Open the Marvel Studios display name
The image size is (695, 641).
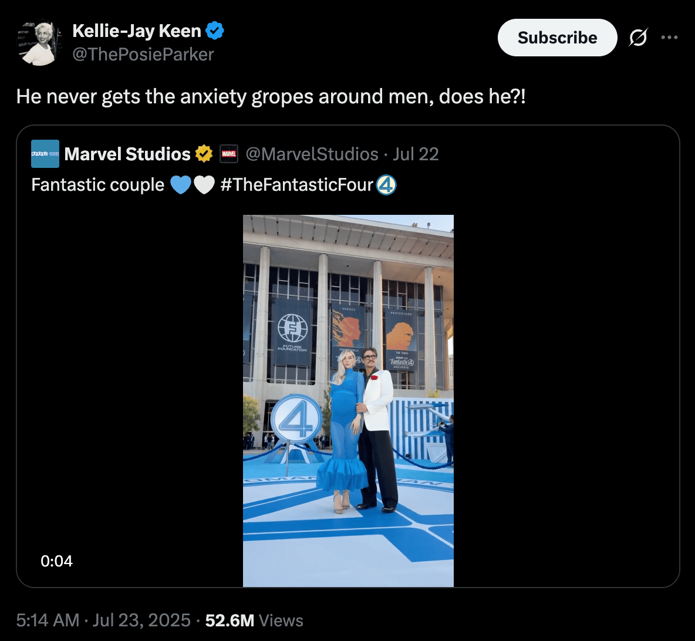(x=127, y=154)
